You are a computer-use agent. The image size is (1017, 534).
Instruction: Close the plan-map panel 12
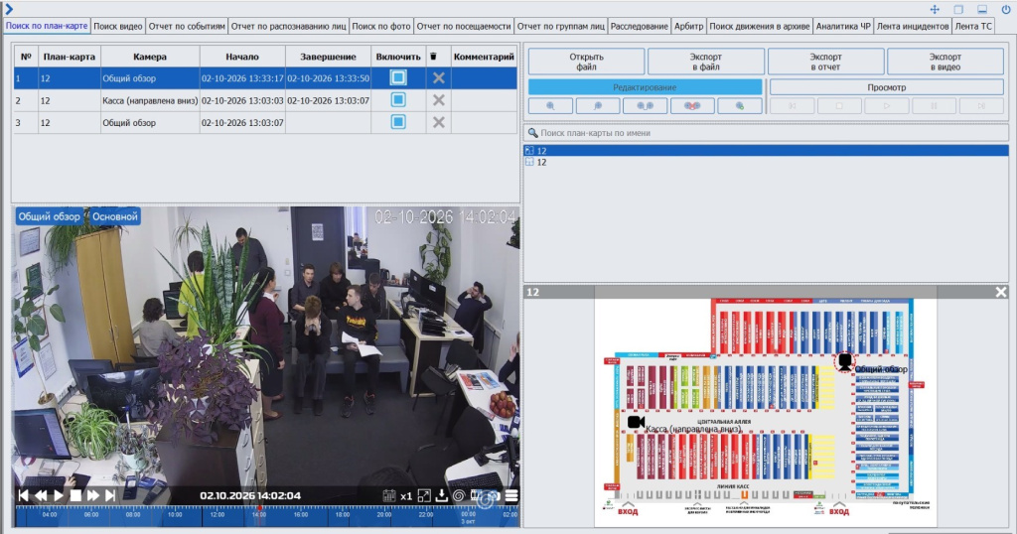pyautogui.click(x=1001, y=292)
